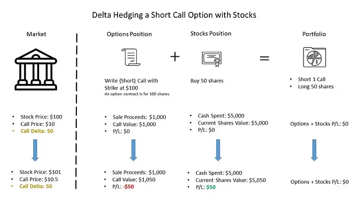Click the yellow Call Delta: 50 top line
357x200 pixels.
37,131
